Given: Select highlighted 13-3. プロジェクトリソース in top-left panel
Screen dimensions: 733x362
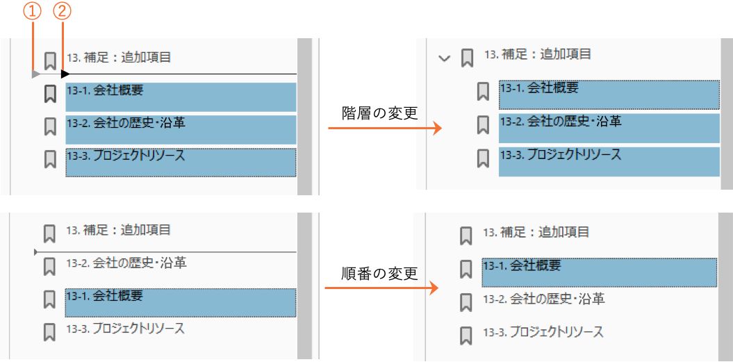Looking at the screenshot, I should (181, 161).
